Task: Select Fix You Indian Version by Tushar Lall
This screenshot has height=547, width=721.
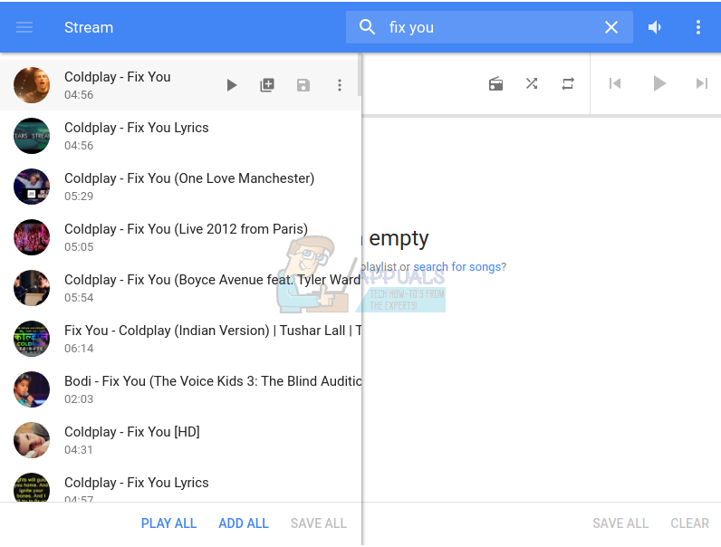Action: tap(181, 339)
